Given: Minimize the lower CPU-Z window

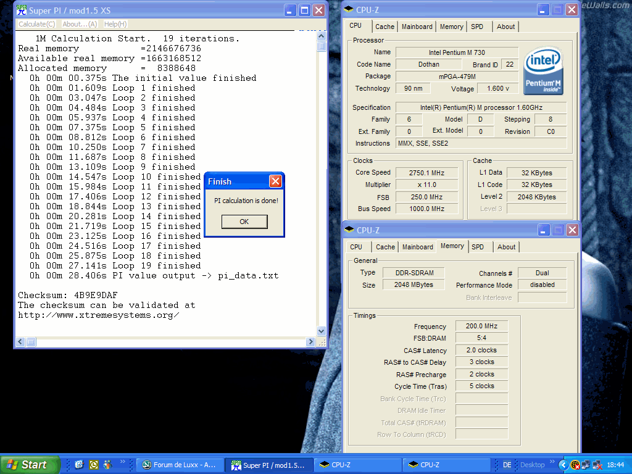Looking at the screenshot, I should (x=543, y=230).
